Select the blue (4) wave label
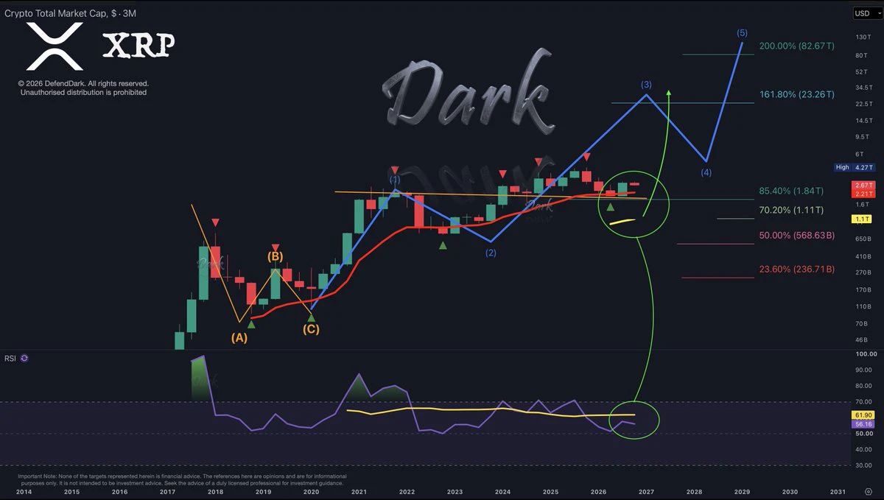The width and height of the screenshot is (884, 500). [706, 173]
